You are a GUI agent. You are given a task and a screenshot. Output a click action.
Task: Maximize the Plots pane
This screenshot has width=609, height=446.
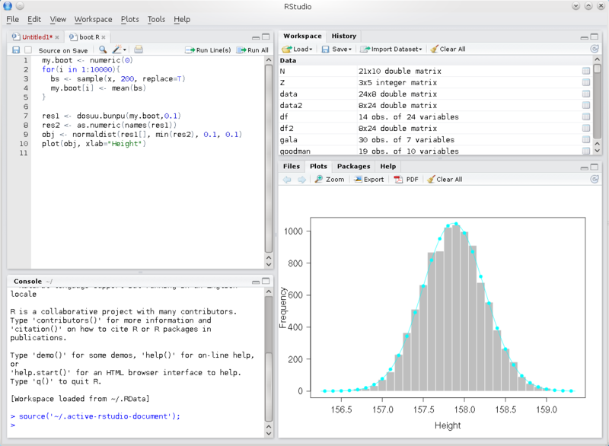pos(595,167)
